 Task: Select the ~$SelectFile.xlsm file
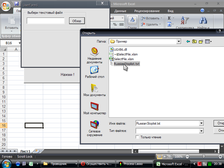[x=123, y=54]
